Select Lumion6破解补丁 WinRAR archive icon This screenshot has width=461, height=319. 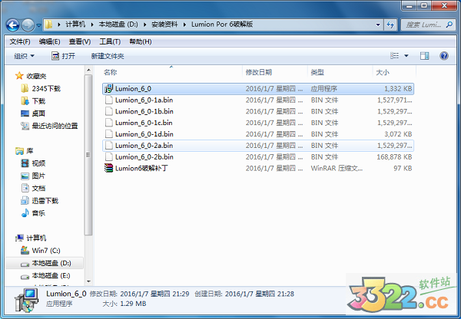click(109, 168)
